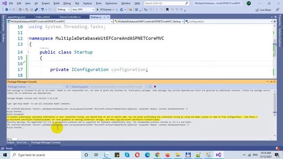Image resolution: width=283 pixels, height=159 pixels.
Task: Open the Debug menu
Action: (x=67, y=3)
